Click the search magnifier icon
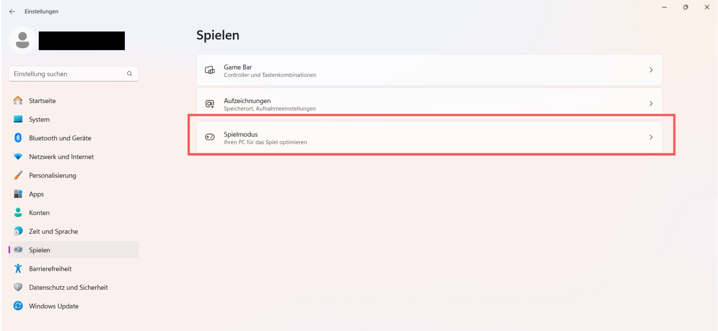The height and width of the screenshot is (331, 718). click(x=130, y=74)
